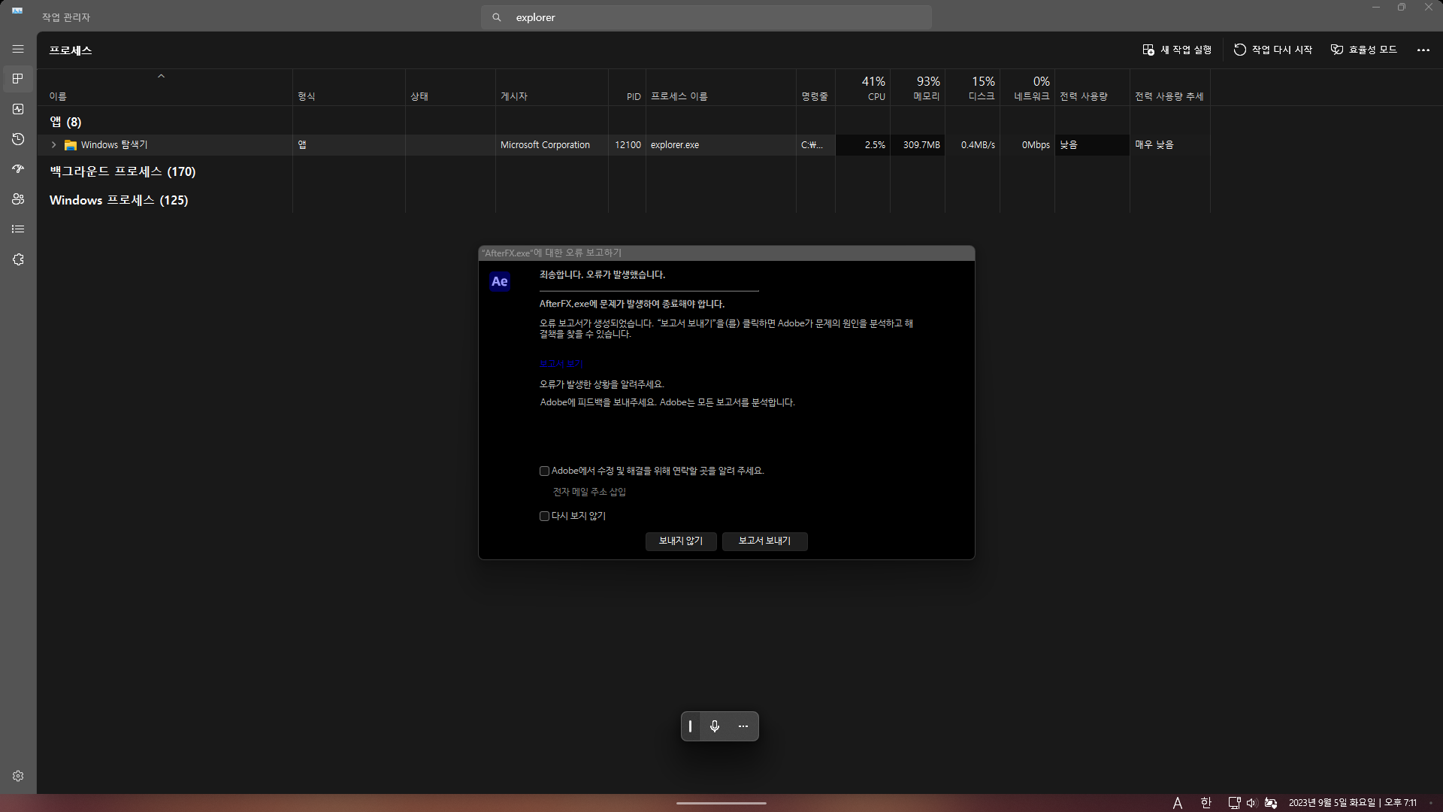Open Task Manager settings
Screen dimensions: 1443x812
[x=17, y=776]
